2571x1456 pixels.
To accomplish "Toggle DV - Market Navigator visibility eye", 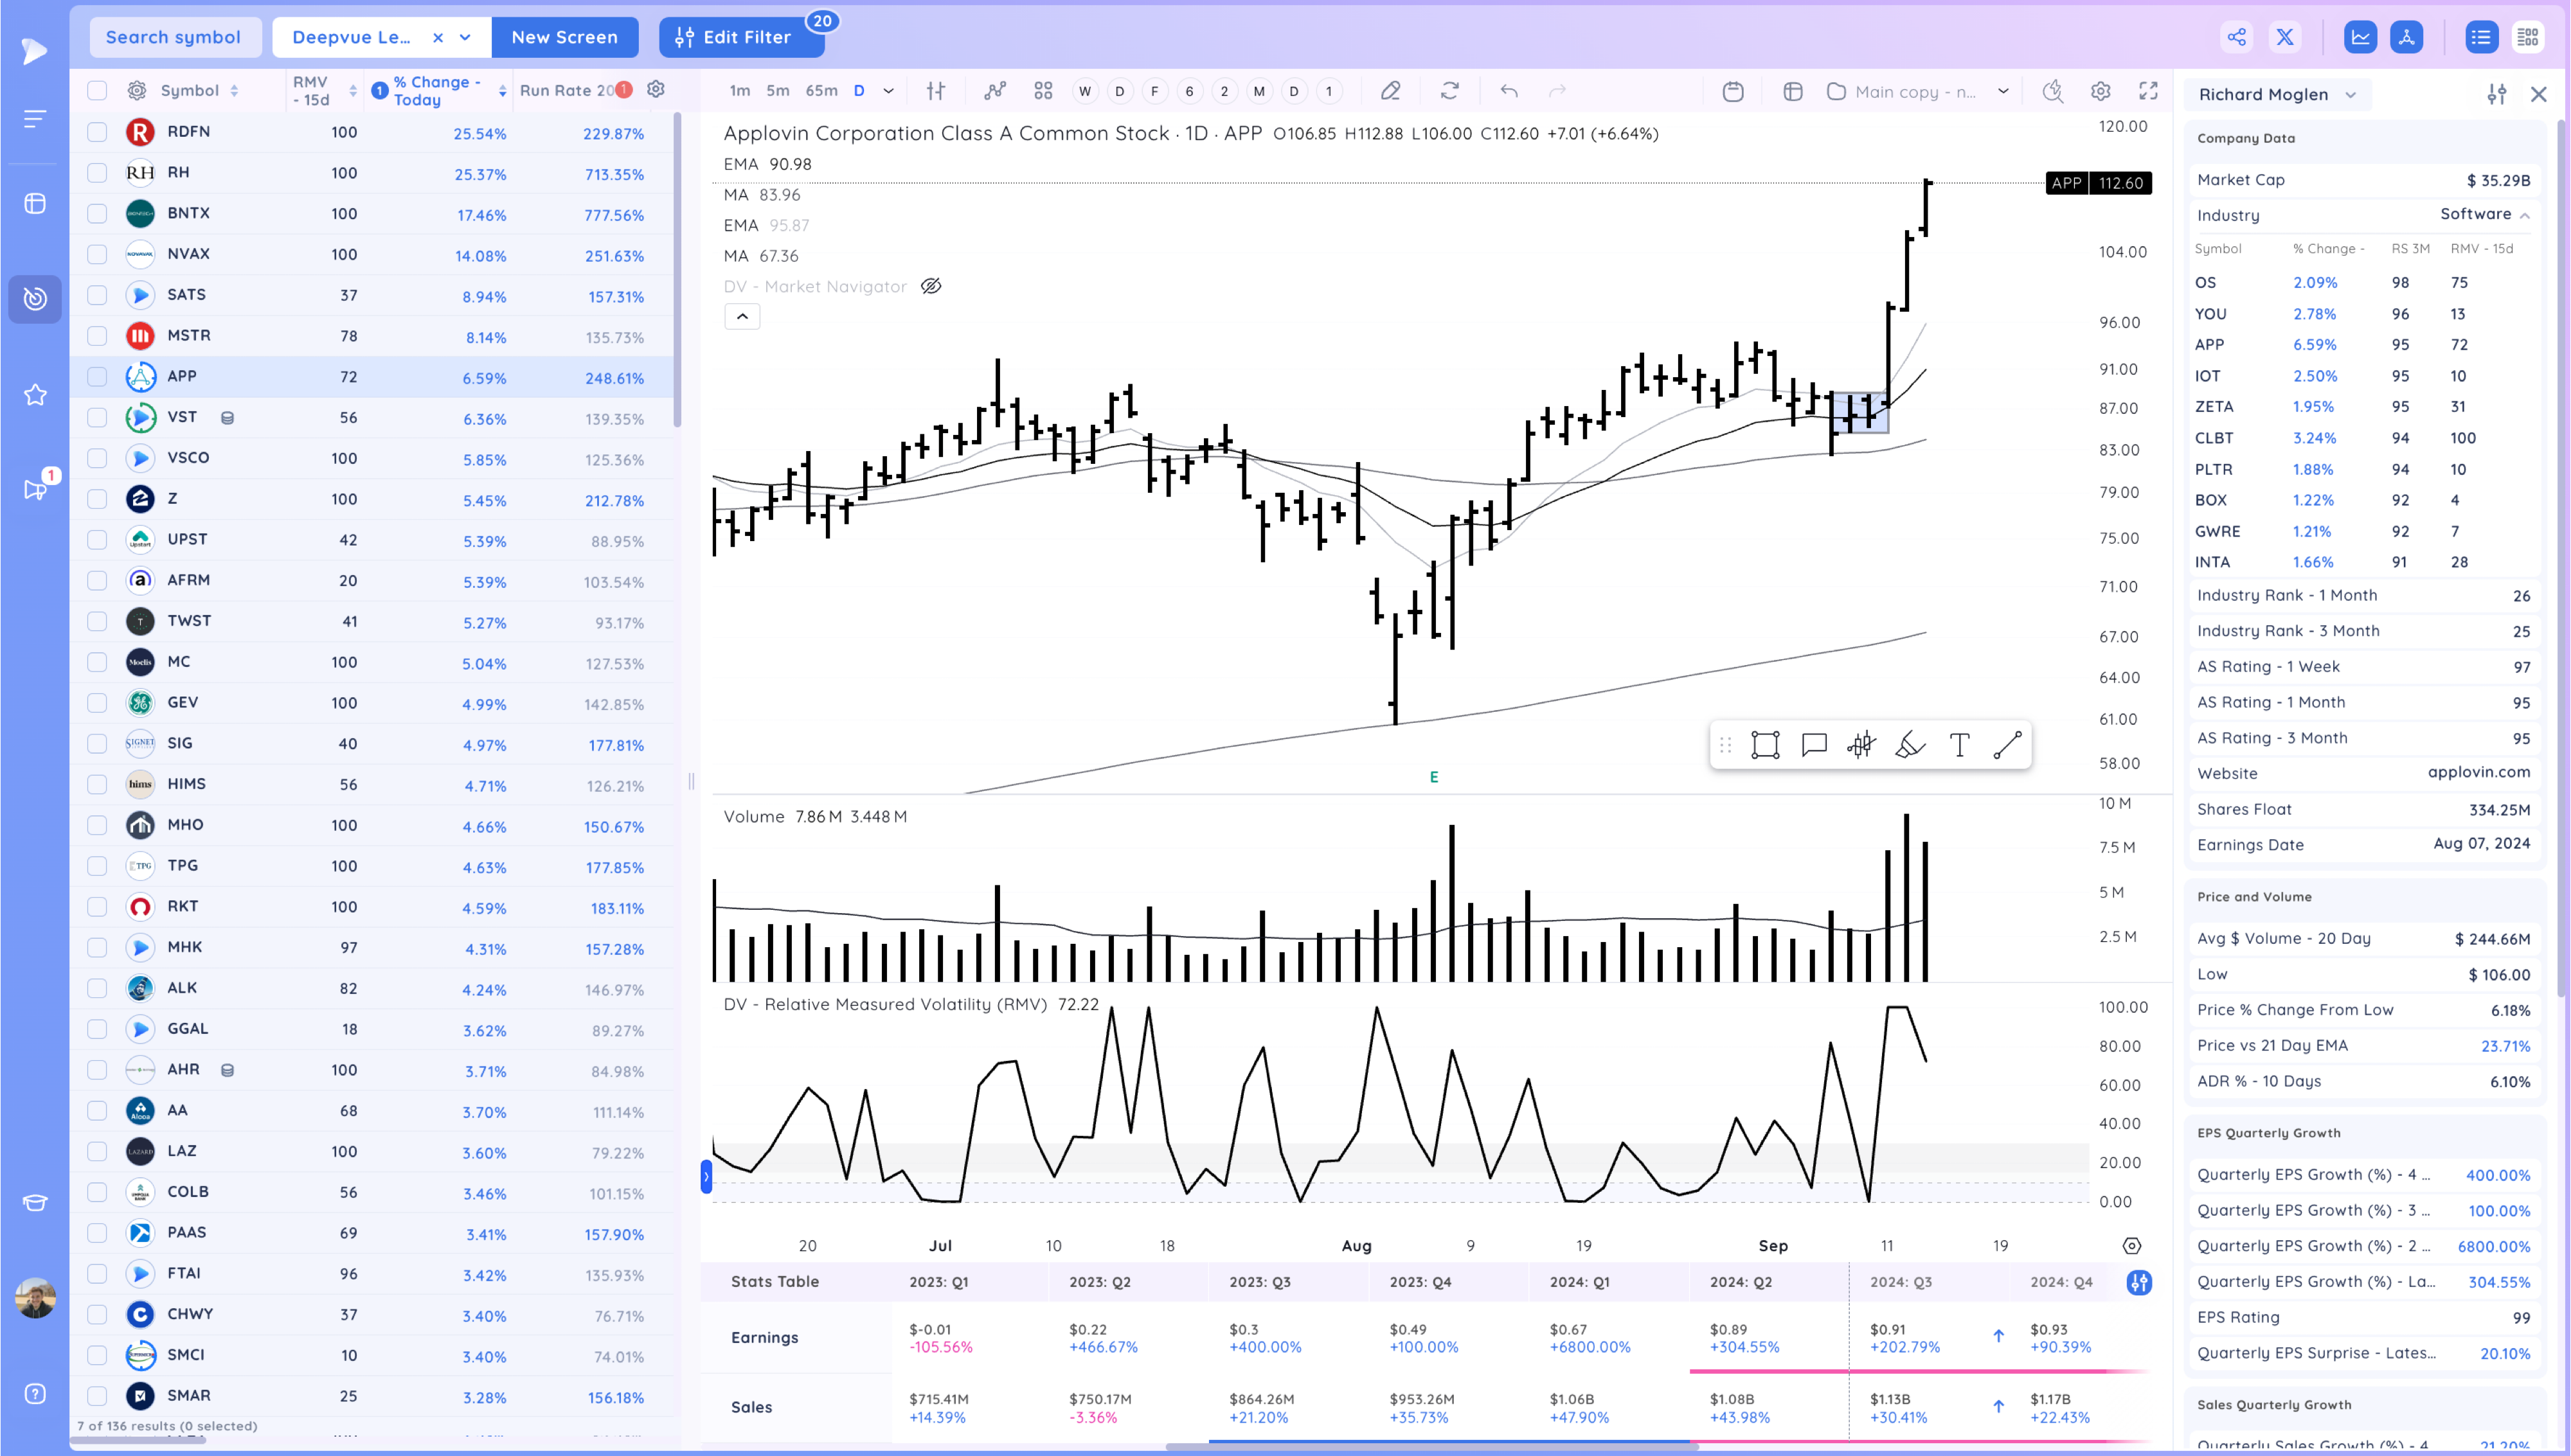I will coord(931,287).
